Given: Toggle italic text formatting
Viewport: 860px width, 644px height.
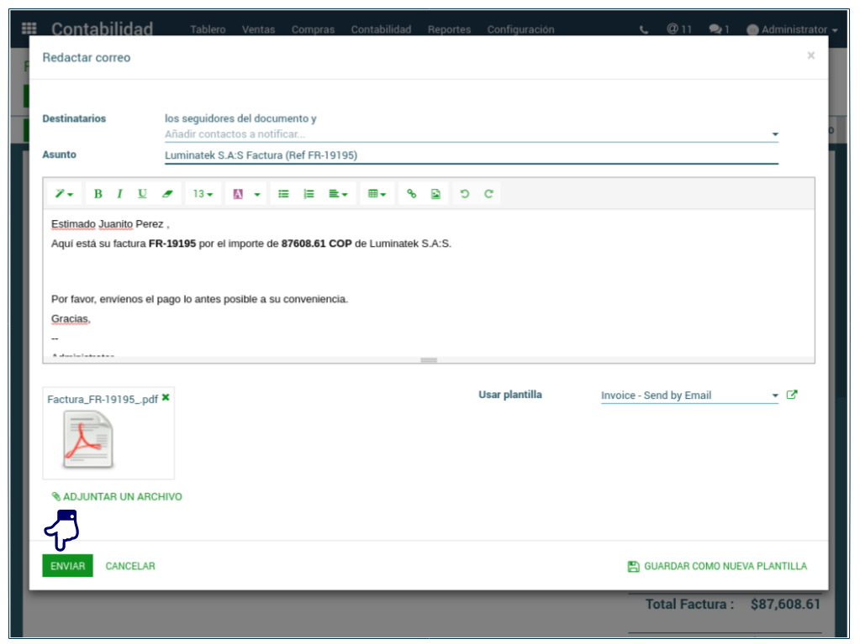Looking at the screenshot, I should [x=119, y=194].
